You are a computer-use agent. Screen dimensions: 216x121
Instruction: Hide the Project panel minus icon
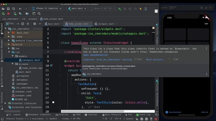[x=40, y=24]
